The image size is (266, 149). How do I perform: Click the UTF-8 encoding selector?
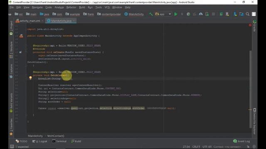tap(207, 147)
